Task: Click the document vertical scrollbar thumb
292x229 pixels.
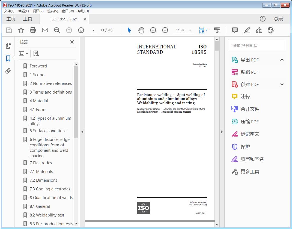Action: click(x=217, y=46)
